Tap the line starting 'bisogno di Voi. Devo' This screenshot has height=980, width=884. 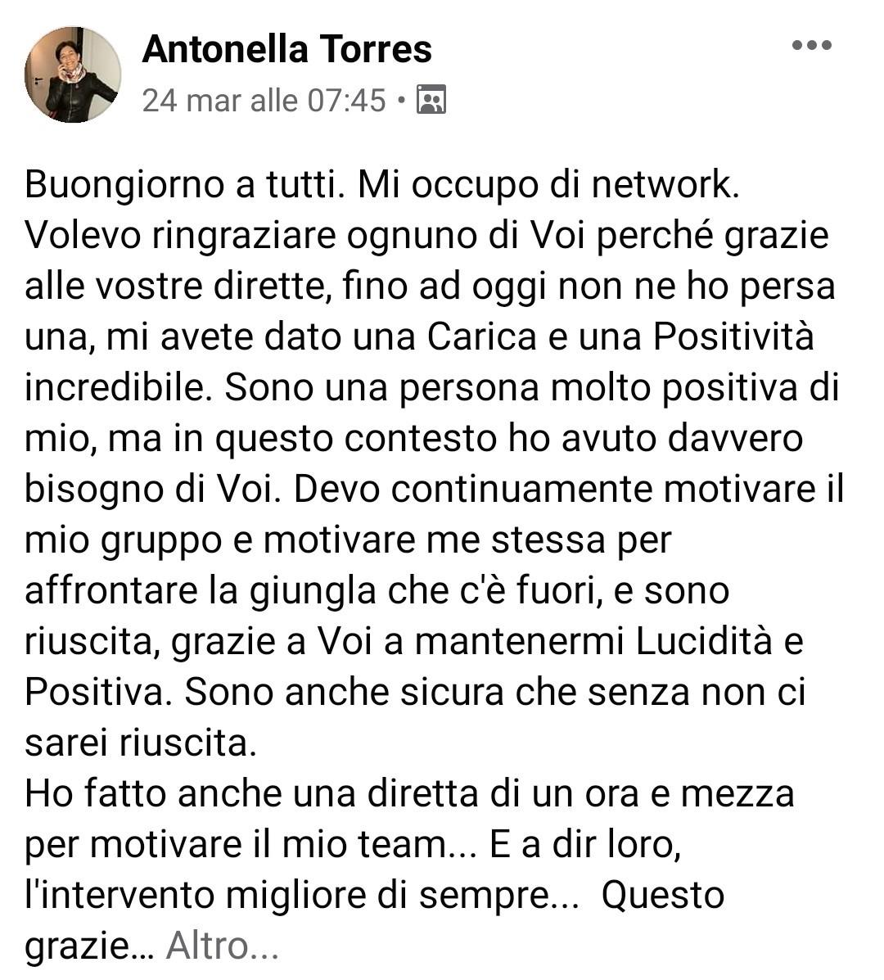(434, 490)
